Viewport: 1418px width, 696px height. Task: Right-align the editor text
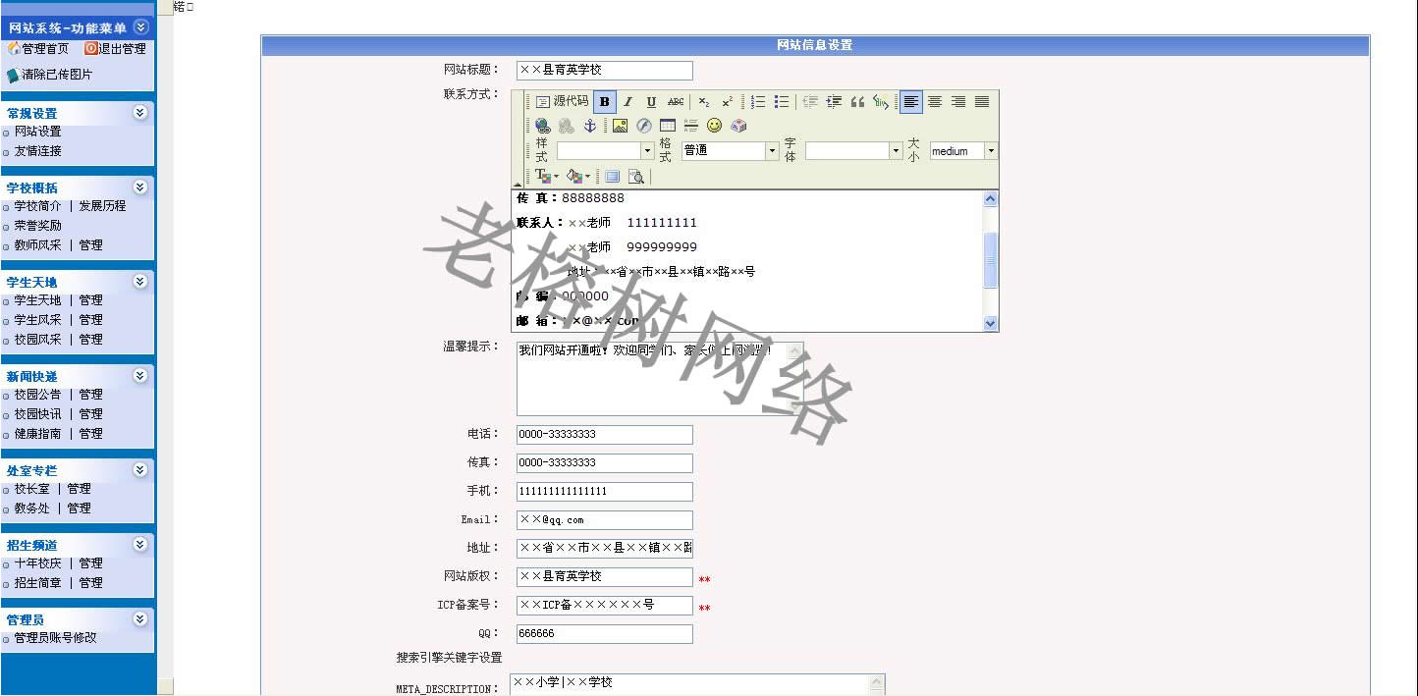958,101
